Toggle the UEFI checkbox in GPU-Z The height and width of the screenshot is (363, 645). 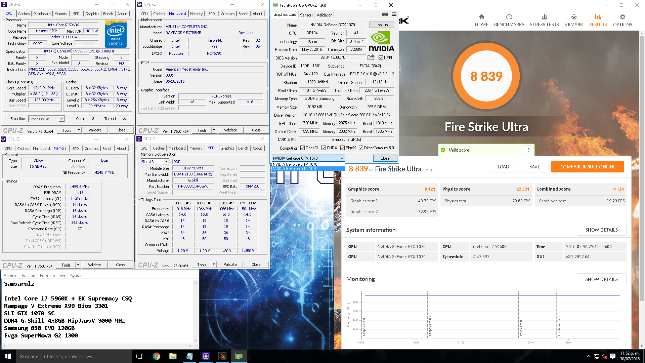click(381, 58)
